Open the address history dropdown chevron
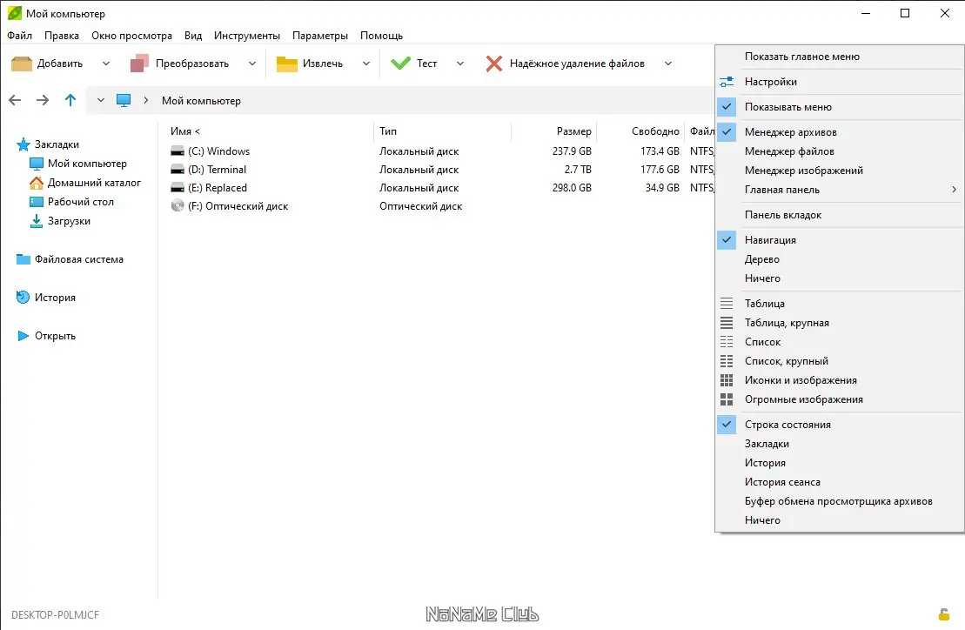 pos(100,100)
